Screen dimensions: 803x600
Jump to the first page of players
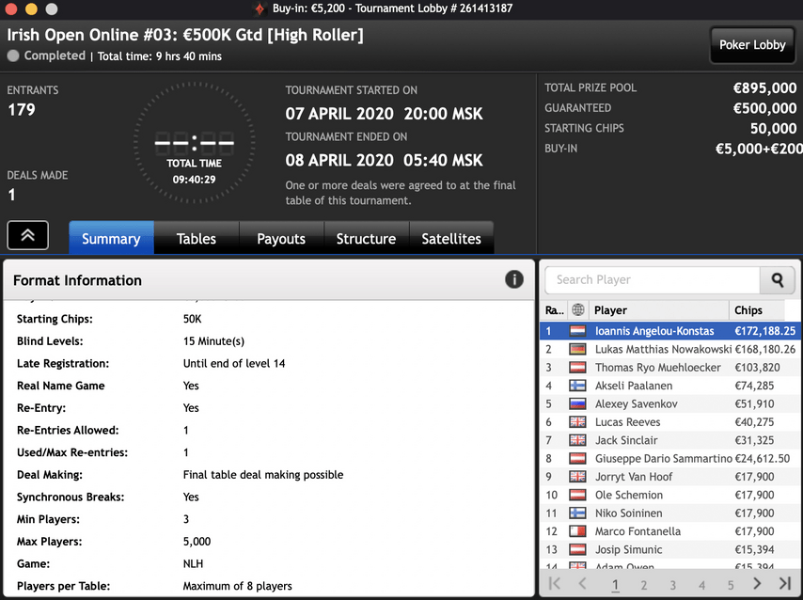pos(554,584)
